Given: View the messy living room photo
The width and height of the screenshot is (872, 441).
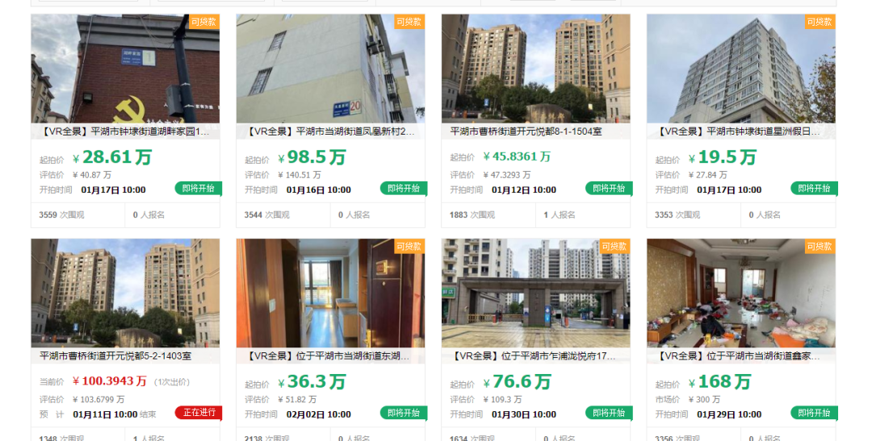Looking at the screenshot, I should (x=741, y=293).
